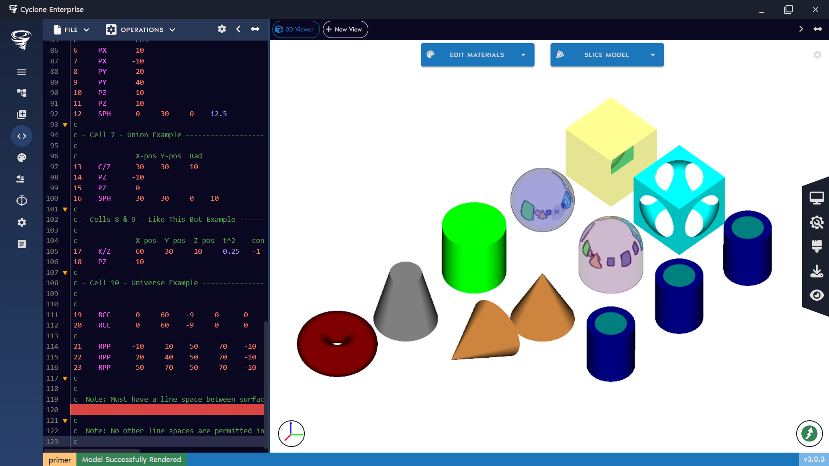This screenshot has height=466, width=829.
Task: Click the notes/document icon at sidebar bottom
Action: click(x=22, y=244)
